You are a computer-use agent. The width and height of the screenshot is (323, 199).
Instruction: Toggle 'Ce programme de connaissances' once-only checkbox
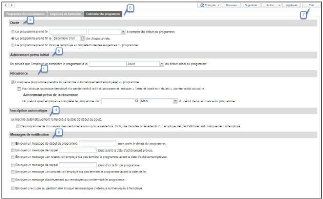coord(18,126)
